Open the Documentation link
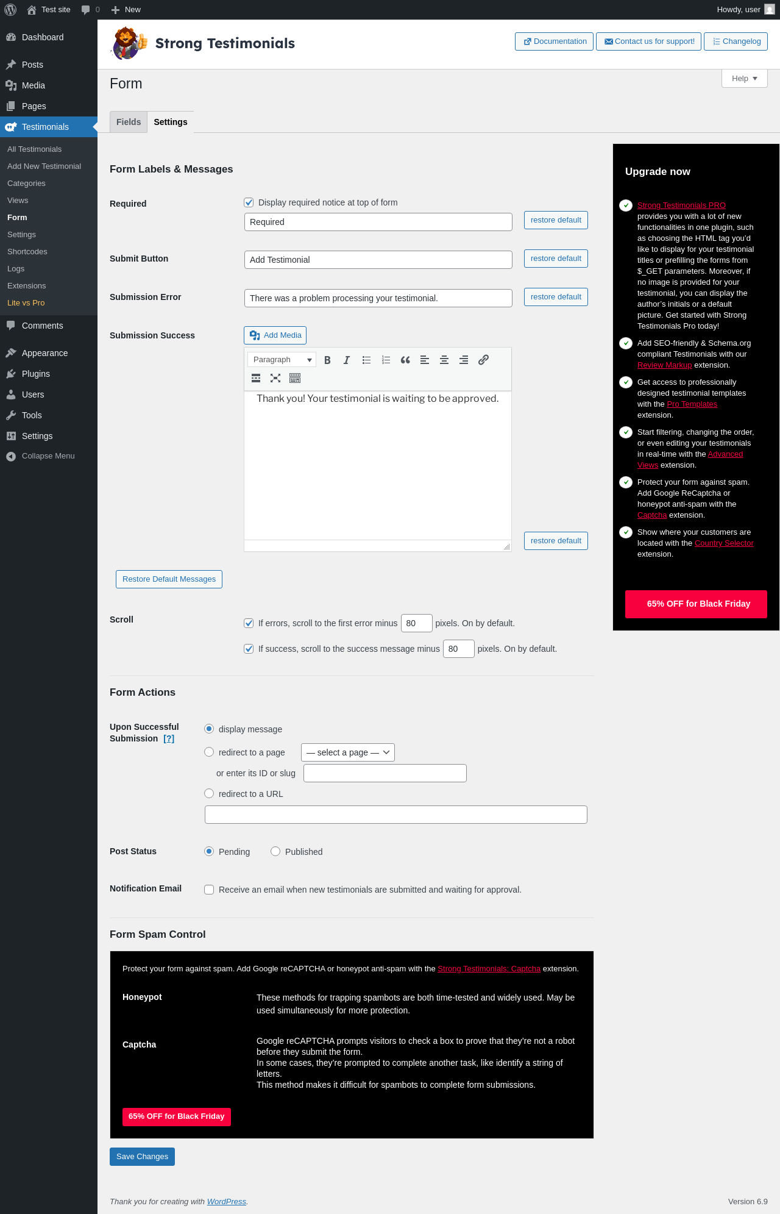This screenshot has width=780, height=1214. pyautogui.click(x=554, y=41)
